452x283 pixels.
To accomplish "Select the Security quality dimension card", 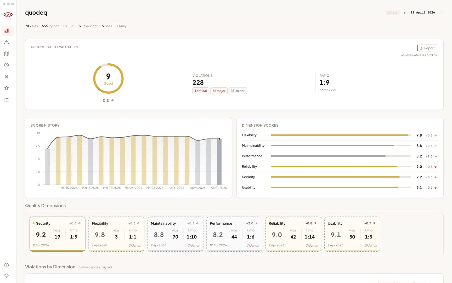I will point(57,234).
